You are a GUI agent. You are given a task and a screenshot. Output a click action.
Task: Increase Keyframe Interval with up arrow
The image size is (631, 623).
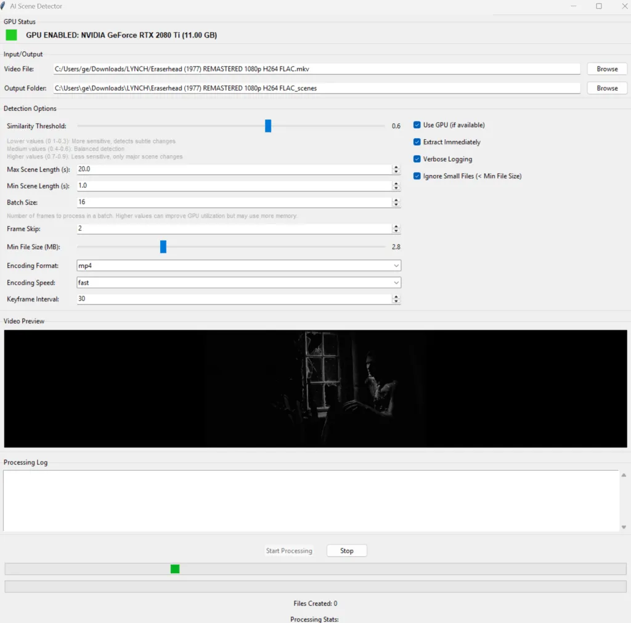point(396,296)
